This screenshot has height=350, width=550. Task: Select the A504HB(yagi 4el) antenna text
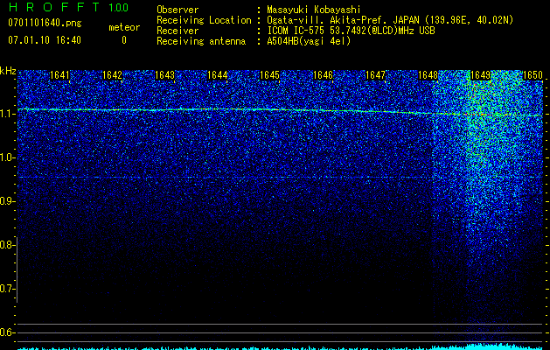309,41
